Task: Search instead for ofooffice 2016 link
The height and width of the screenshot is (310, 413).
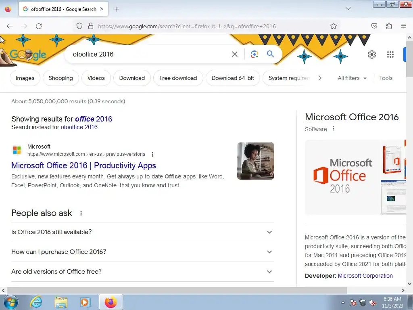Action: click(x=79, y=127)
